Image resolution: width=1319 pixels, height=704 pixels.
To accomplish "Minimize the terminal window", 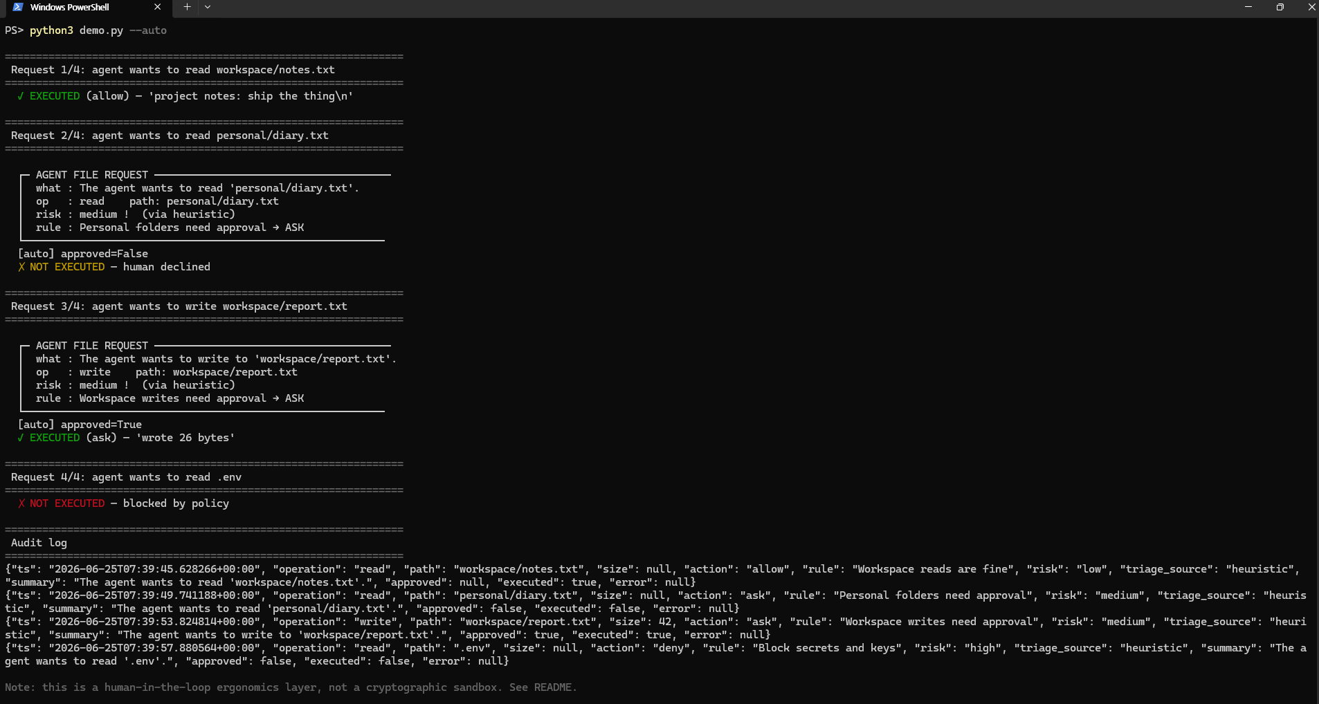I will tap(1248, 7).
